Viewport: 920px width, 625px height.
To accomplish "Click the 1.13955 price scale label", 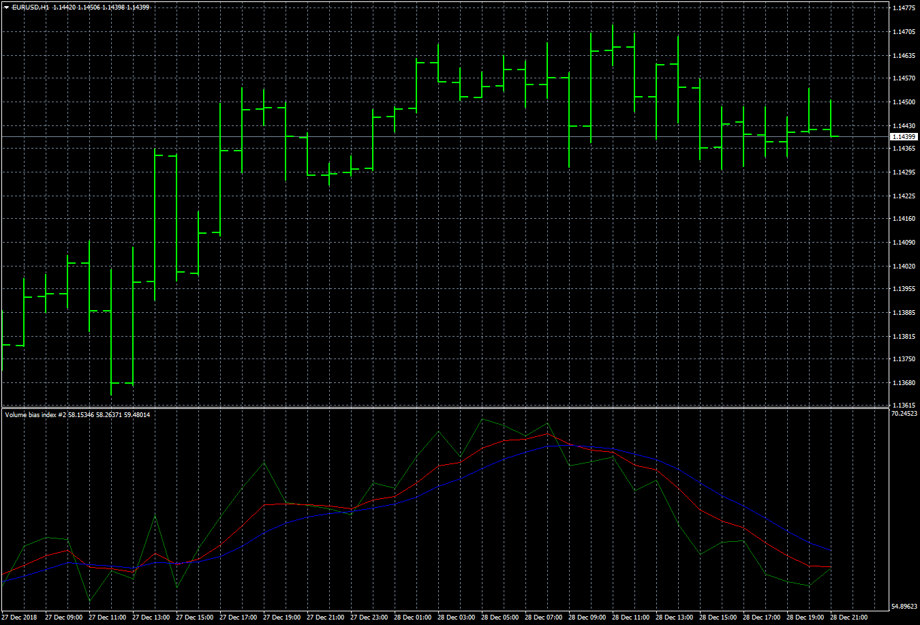I will (903, 289).
